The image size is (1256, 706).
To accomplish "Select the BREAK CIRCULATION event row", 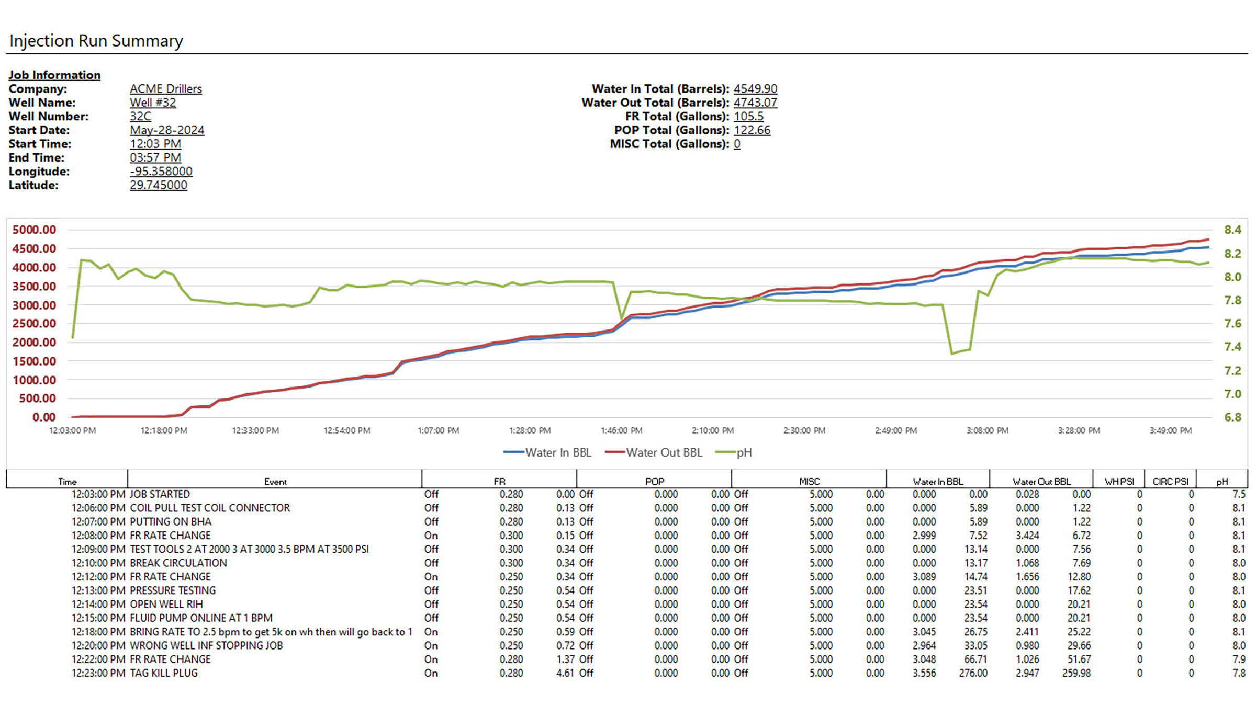I will (178, 563).
